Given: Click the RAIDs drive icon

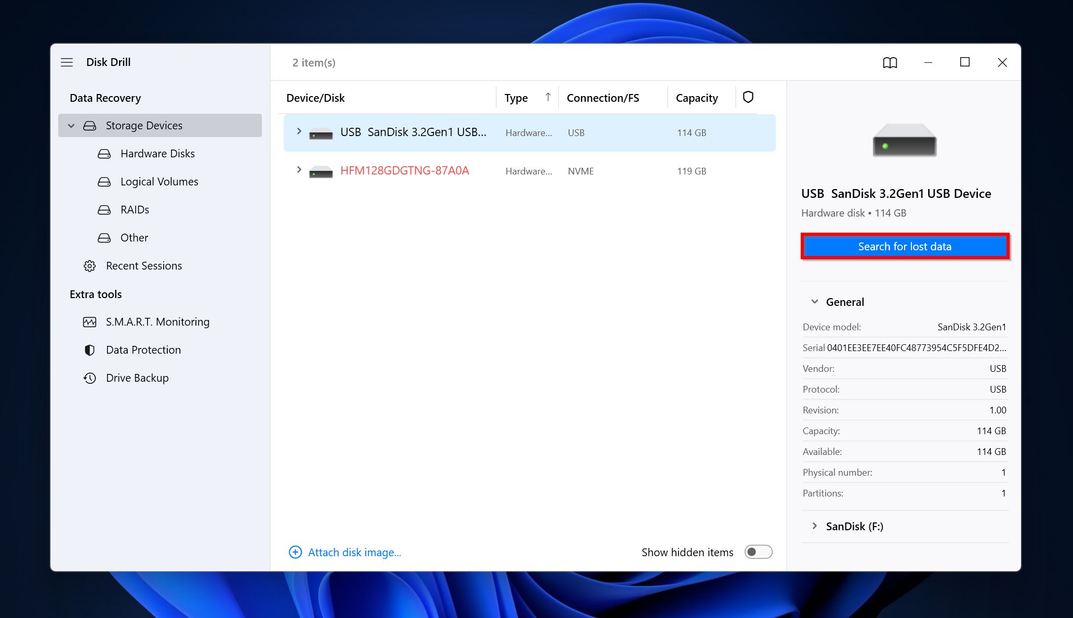Looking at the screenshot, I should click(104, 210).
